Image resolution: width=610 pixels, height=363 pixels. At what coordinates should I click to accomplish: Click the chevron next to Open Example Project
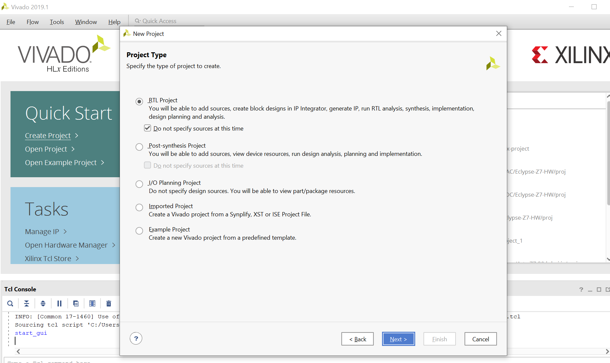102,162
